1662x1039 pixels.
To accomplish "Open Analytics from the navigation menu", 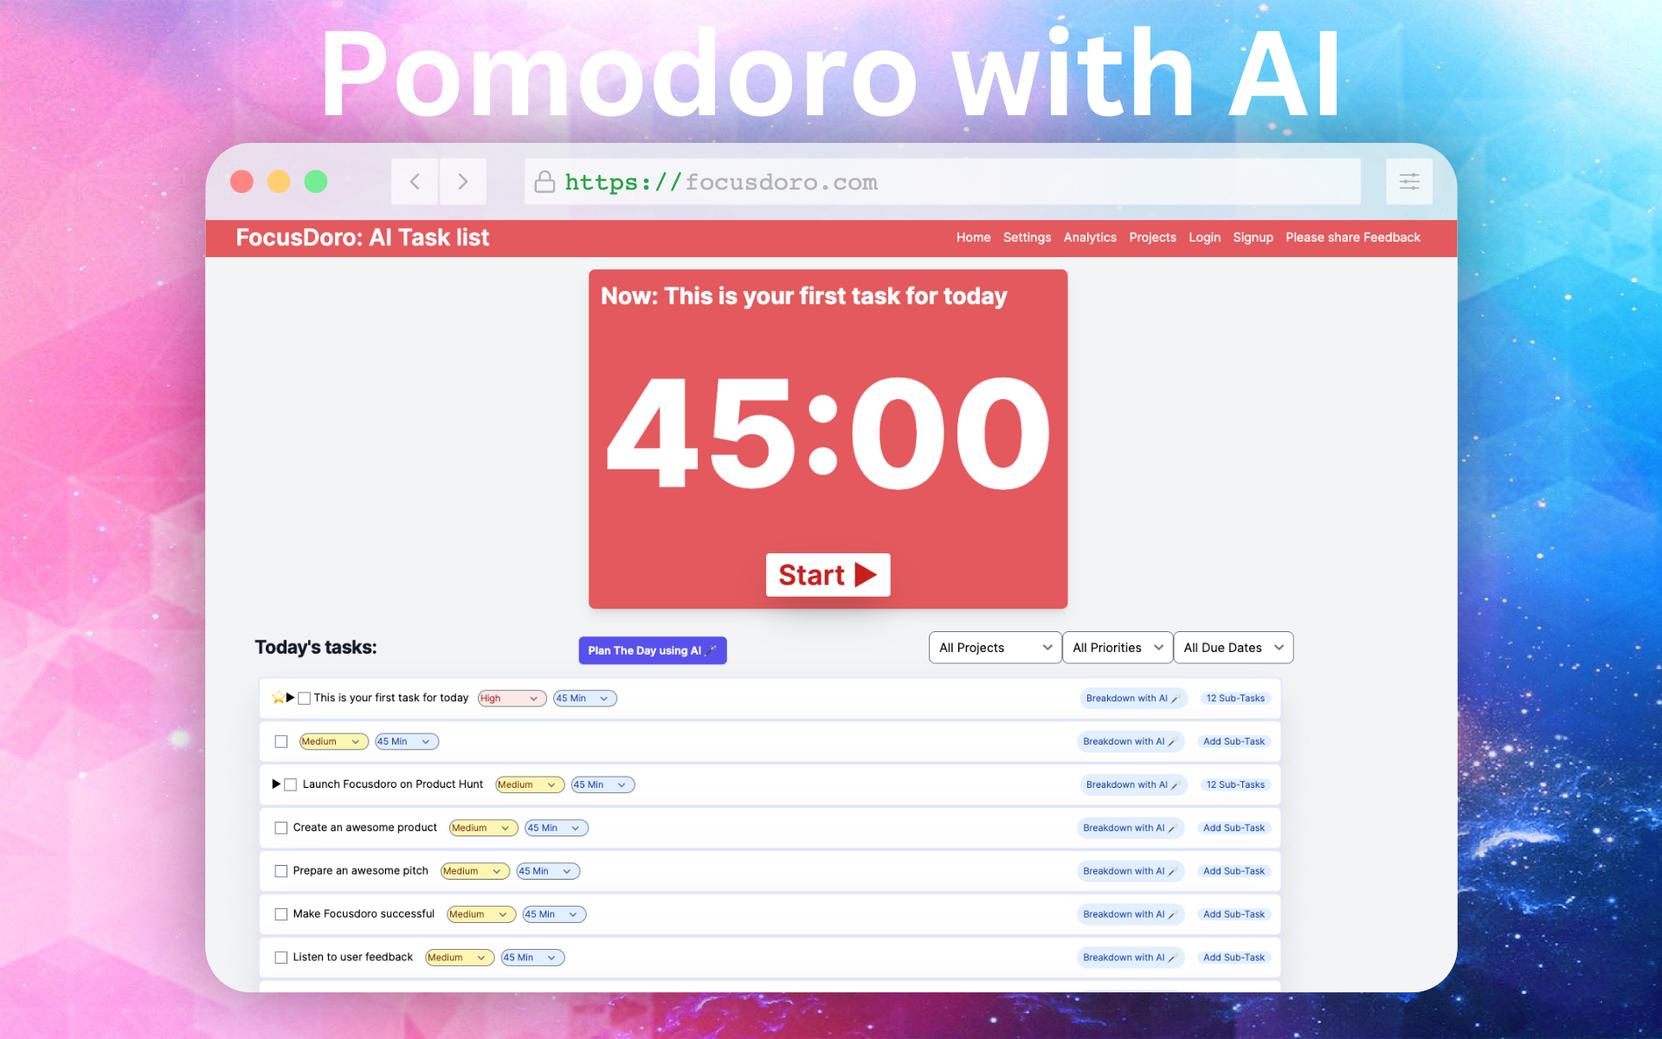I will click(1090, 237).
